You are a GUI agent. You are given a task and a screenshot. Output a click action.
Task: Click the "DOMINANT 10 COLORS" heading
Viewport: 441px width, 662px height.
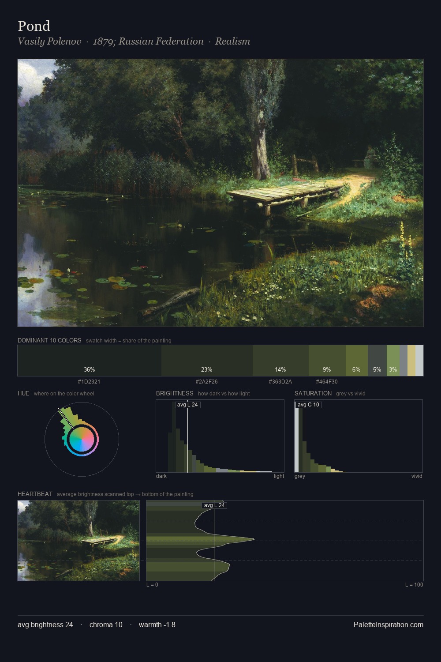tap(49, 340)
